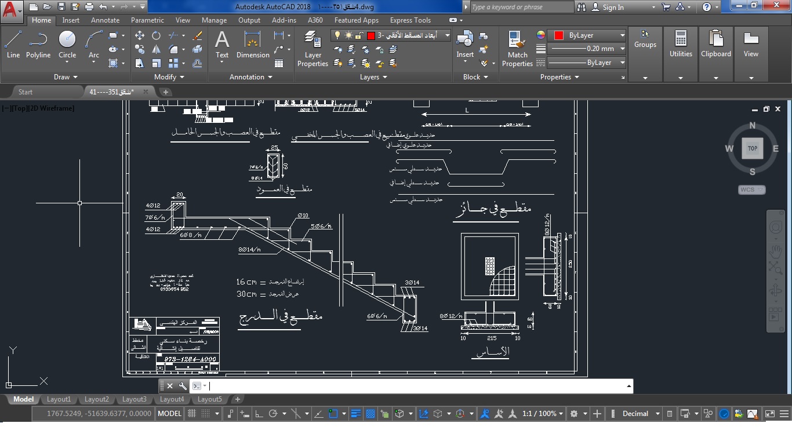Open the Pan tool in navigation bar
The height and width of the screenshot is (445, 792).
click(776, 251)
